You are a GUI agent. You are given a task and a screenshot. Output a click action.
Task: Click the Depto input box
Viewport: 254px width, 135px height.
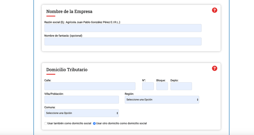point(181,86)
